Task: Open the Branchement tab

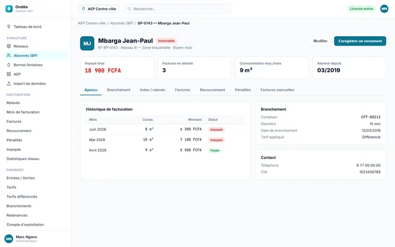Action: tap(119, 90)
